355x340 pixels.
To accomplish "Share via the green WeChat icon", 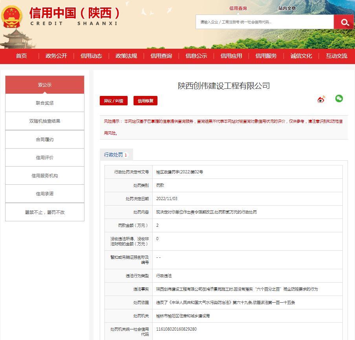I will tap(339, 98).
